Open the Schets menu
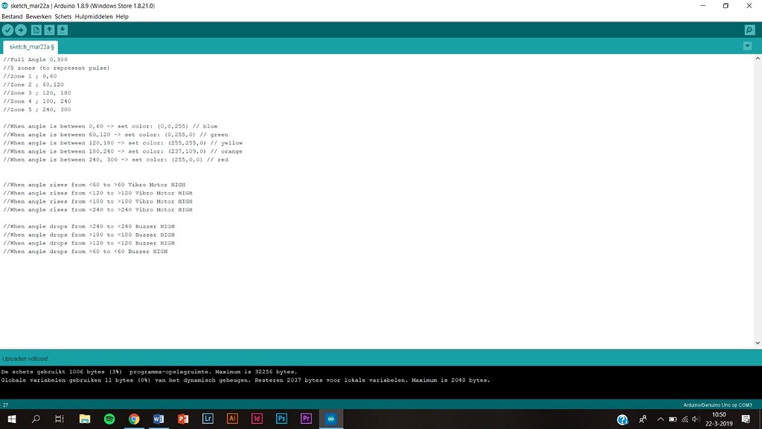762x429 pixels. click(x=63, y=16)
